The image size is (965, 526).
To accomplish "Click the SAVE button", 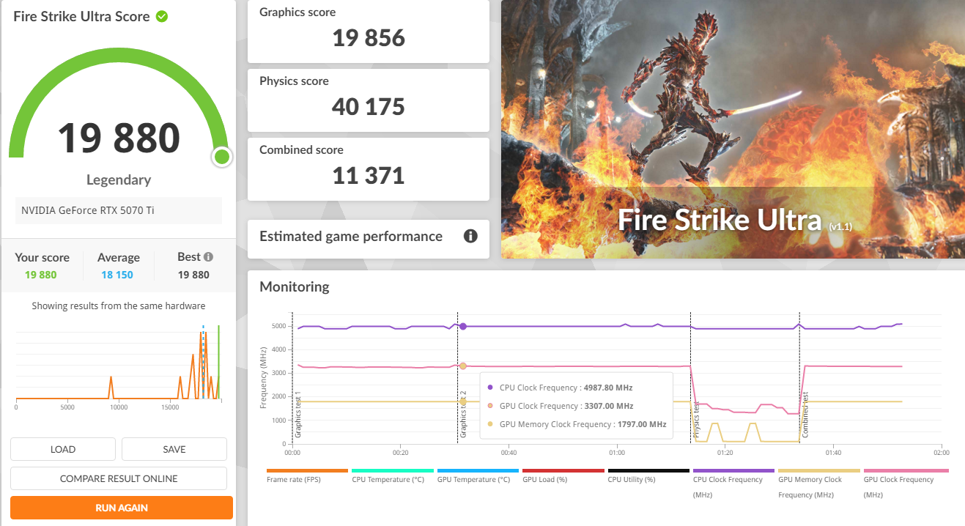I will click(x=174, y=449).
